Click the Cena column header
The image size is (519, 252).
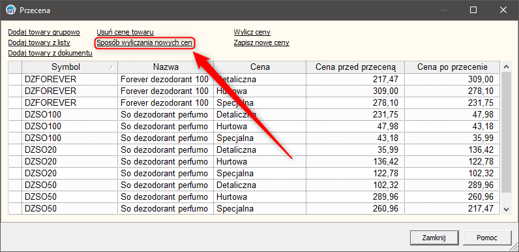click(260, 67)
